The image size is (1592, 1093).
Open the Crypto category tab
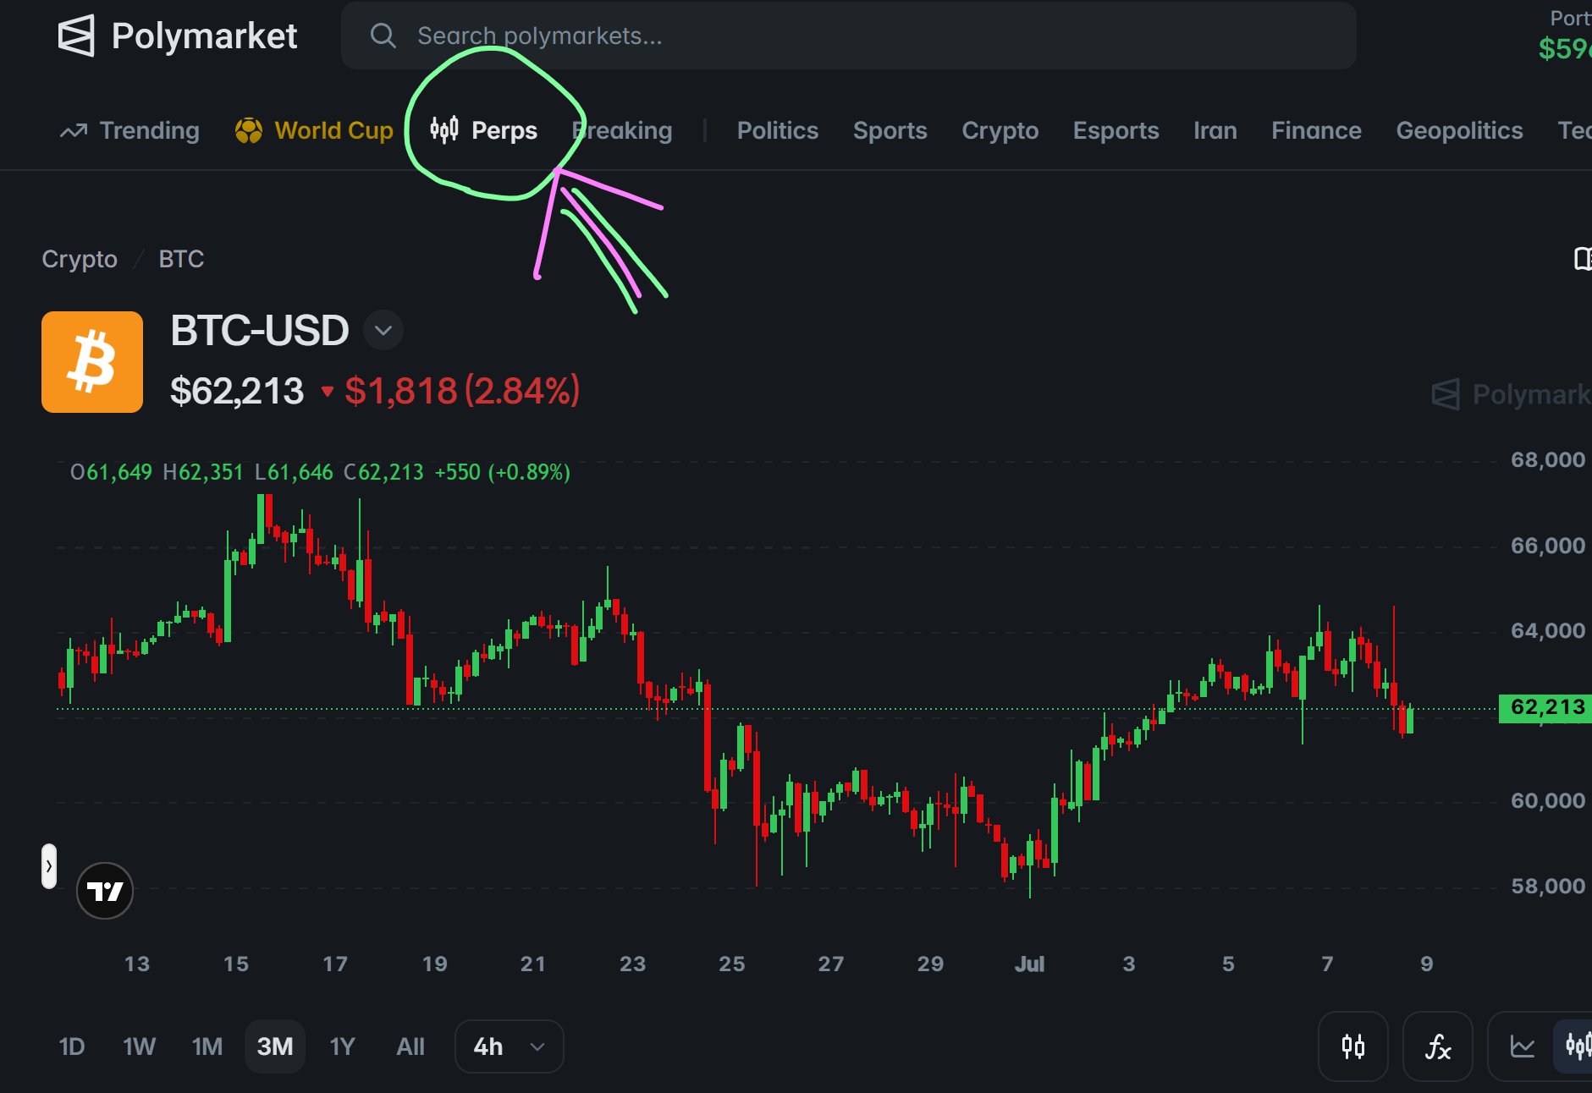pos(1000,130)
